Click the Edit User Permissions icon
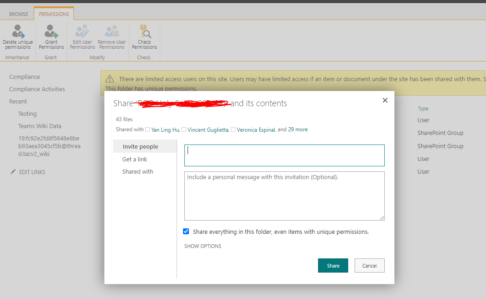Image resolution: width=486 pixels, height=299 pixels. pos(82,31)
